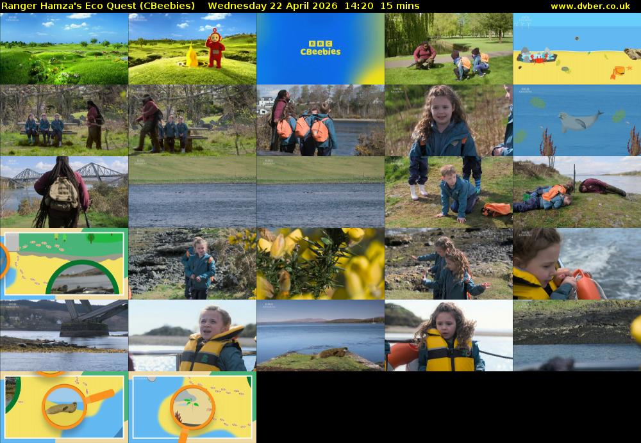Click the broadcast date Wednesday 22 April 2026

pyautogui.click(x=272, y=6)
